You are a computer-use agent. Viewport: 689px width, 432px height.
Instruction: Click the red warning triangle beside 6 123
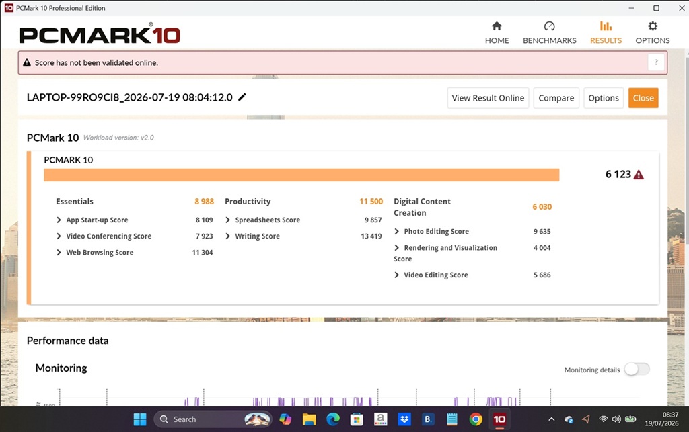pyautogui.click(x=639, y=175)
